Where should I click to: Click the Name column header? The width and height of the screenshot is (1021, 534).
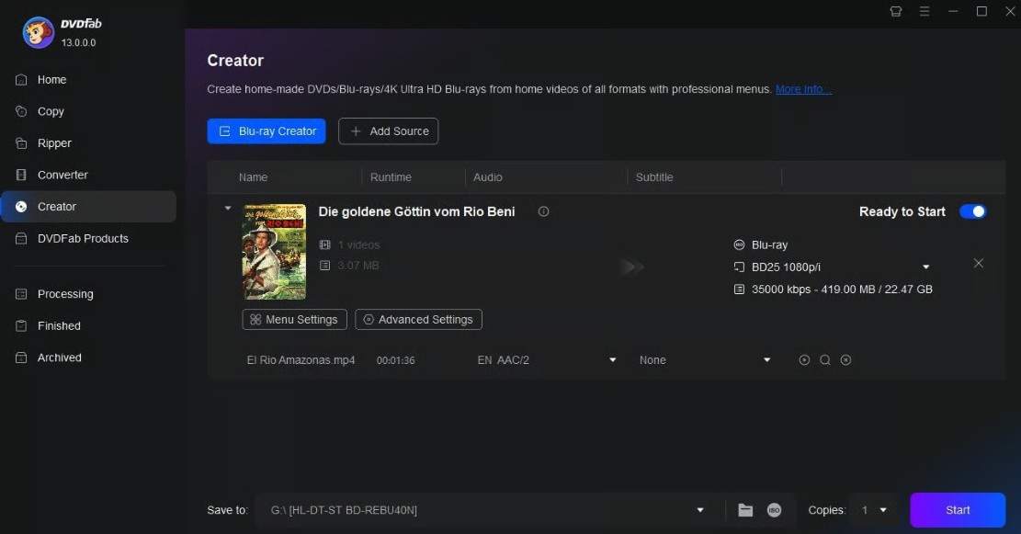click(x=254, y=177)
